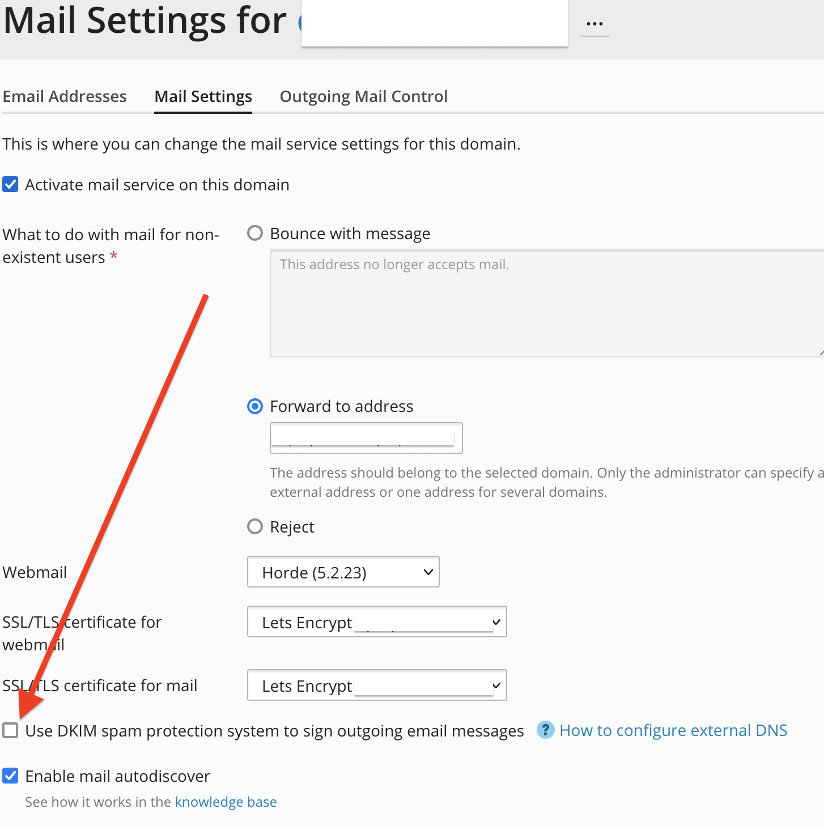Follow the knowledge base link
The image size is (824, 826).
[226, 802]
